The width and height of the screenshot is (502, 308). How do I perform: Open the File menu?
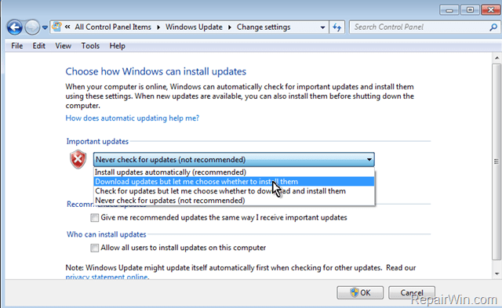tap(16, 45)
